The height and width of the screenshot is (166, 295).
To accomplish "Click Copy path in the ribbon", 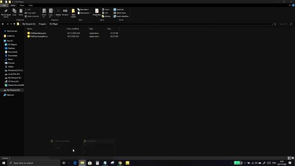I will [30, 13].
